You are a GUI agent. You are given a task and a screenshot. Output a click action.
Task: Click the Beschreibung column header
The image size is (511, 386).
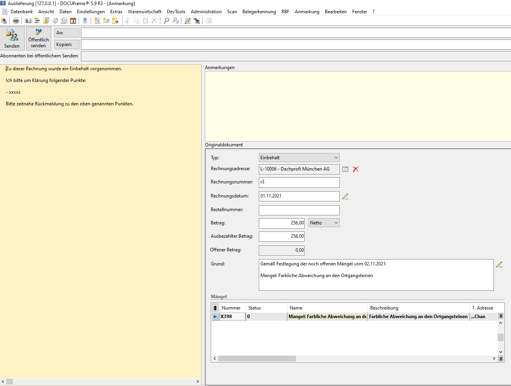coord(418,308)
